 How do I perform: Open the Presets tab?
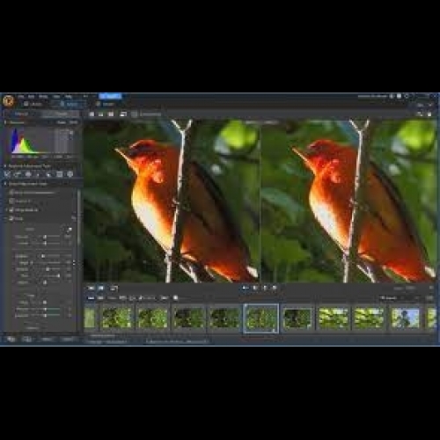(x=61, y=114)
